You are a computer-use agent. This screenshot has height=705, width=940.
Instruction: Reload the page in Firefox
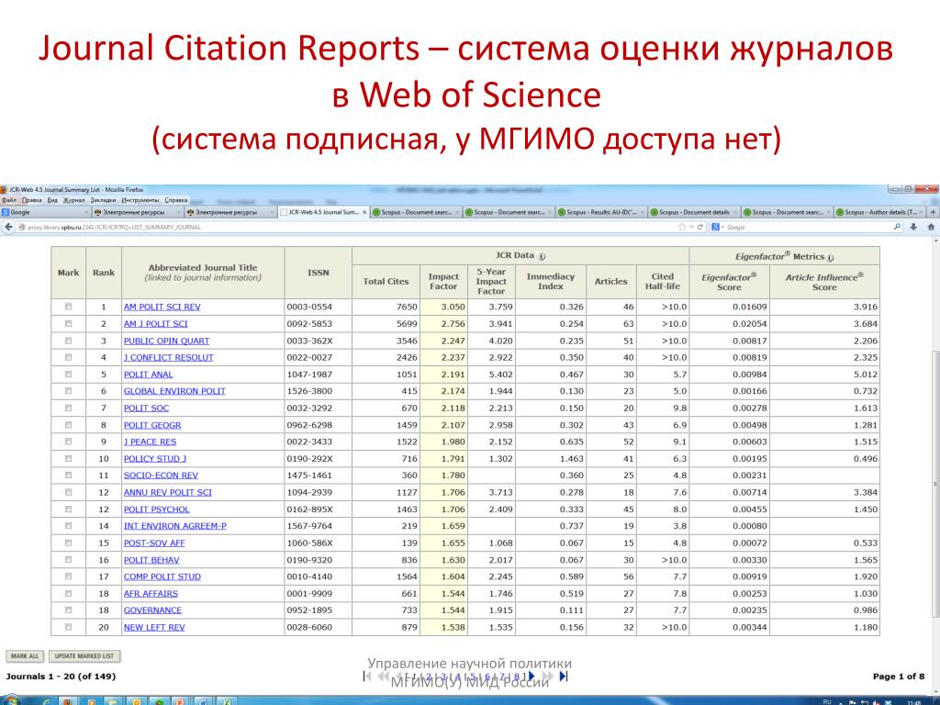(700, 228)
